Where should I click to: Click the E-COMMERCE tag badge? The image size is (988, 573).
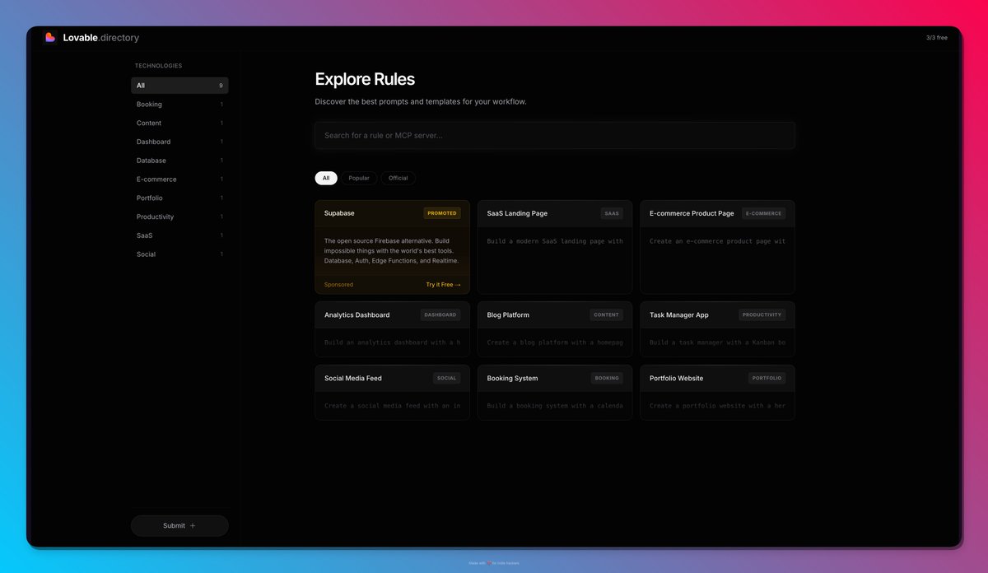[x=763, y=213]
